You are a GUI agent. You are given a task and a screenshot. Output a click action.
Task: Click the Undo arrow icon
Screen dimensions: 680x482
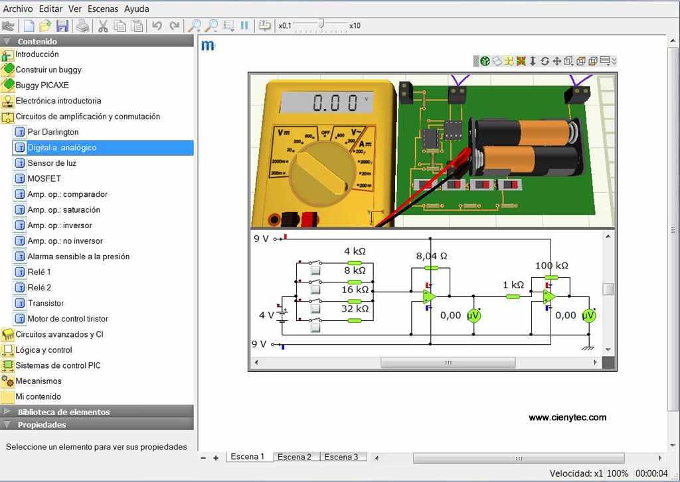[x=157, y=26]
